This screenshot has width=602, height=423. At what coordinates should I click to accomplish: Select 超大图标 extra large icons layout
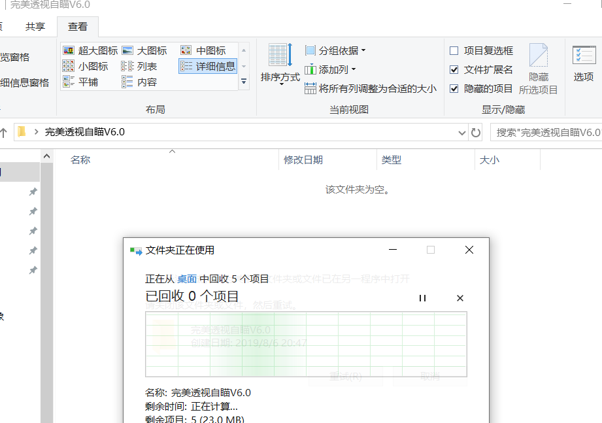pyautogui.click(x=91, y=51)
